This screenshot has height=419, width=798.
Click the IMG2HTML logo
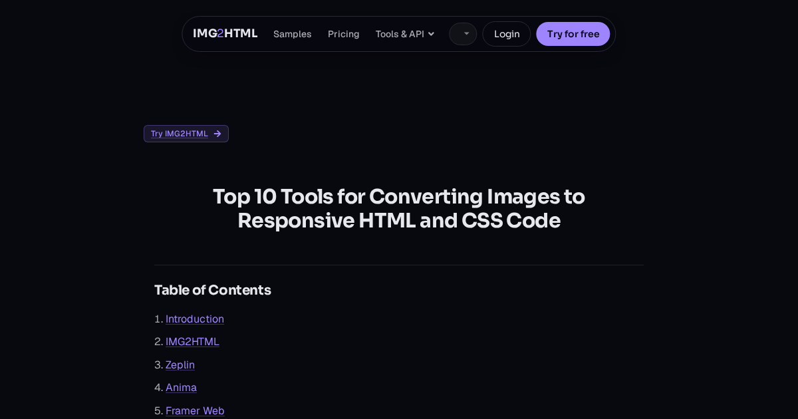tap(225, 33)
